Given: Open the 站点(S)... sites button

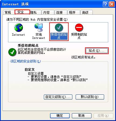Looking at the screenshot, I should [97, 51].
